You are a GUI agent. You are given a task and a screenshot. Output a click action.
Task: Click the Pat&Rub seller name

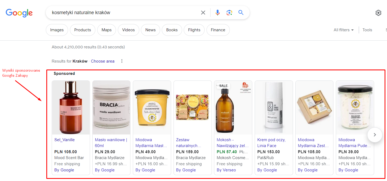[x=265, y=158]
